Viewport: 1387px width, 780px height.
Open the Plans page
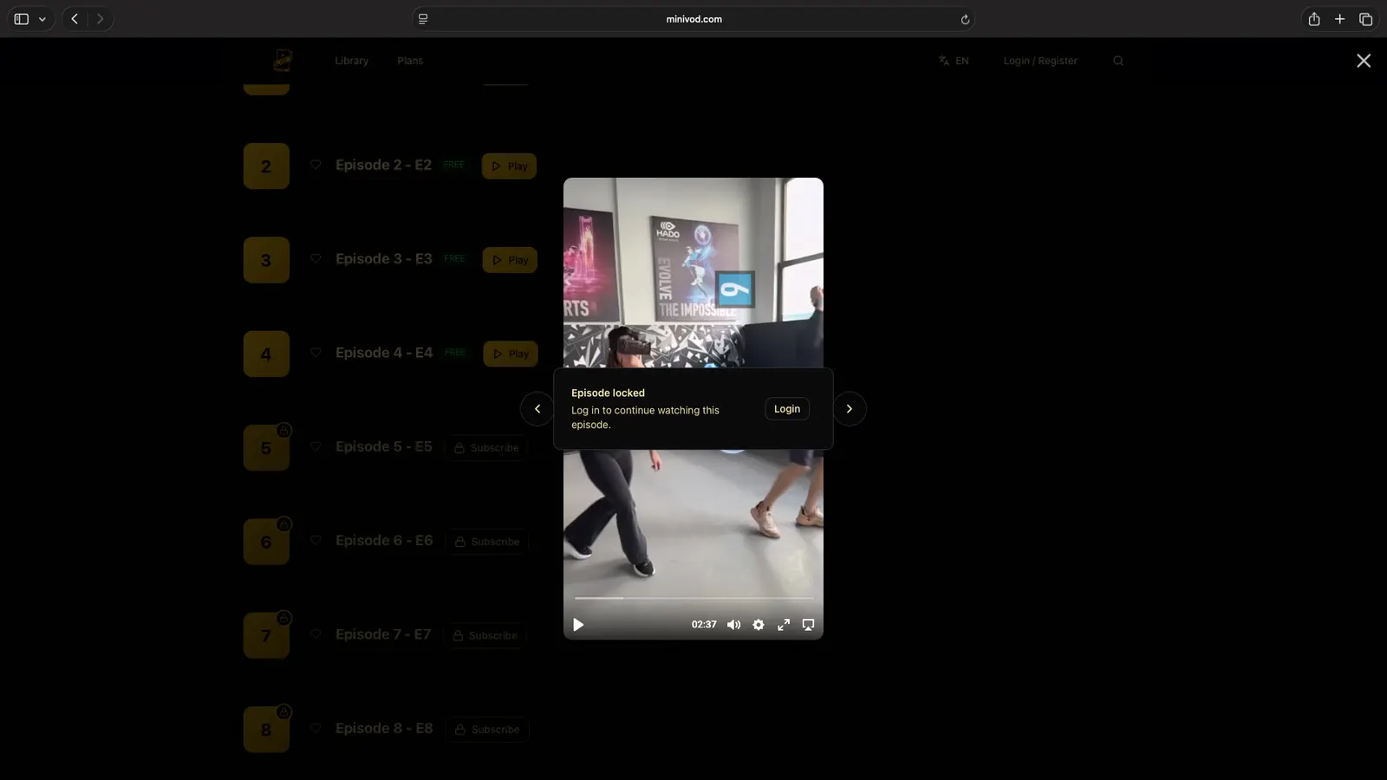click(x=410, y=61)
